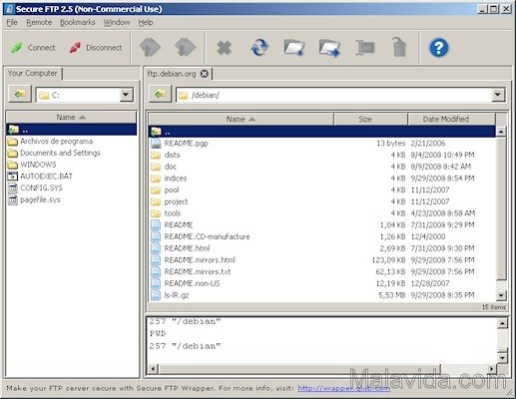This screenshot has width=516, height=399.
Task: Click the rename toolbar icon
Action: click(x=365, y=48)
